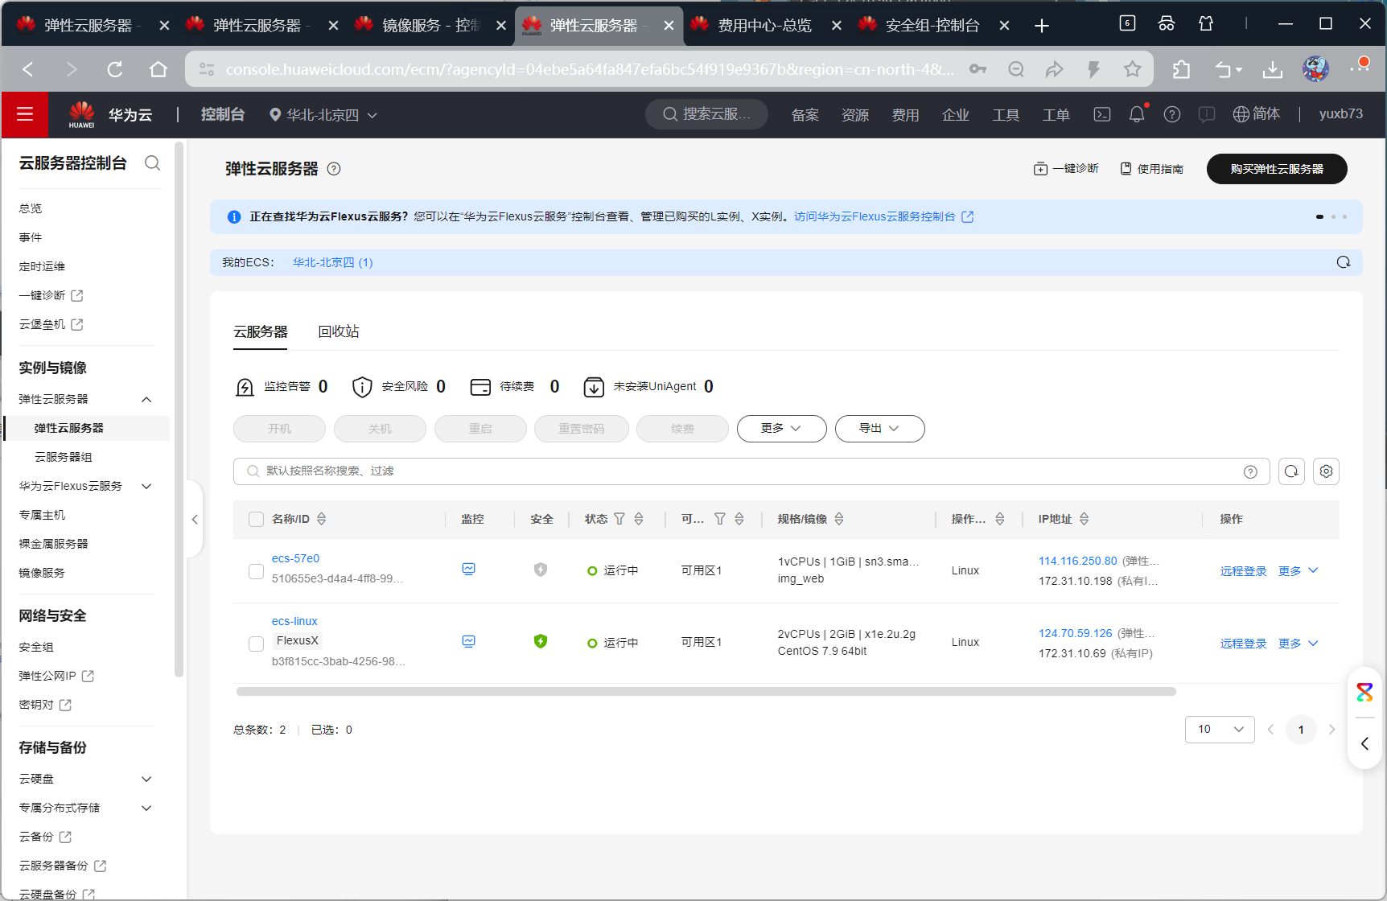Open the 工单 header menu
This screenshot has width=1387, height=901.
coord(1056,115)
